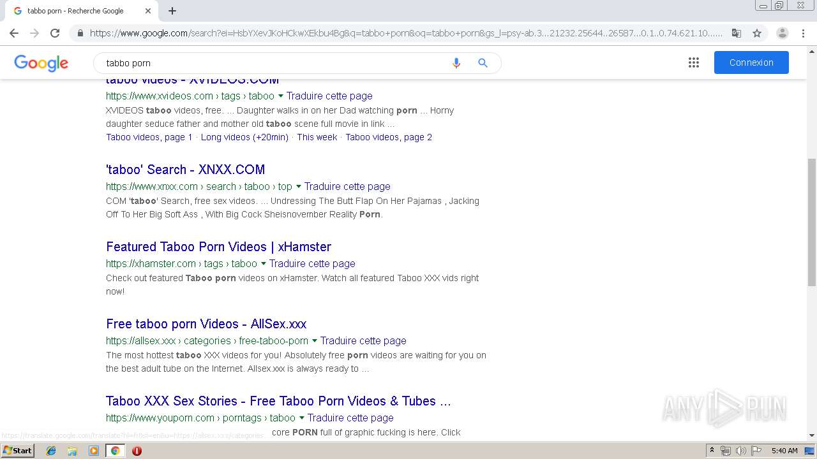Open the Chrome three-dot menu
The height and width of the screenshot is (459, 817).
[x=803, y=33]
